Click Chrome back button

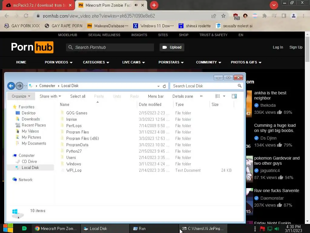pos(7,16)
